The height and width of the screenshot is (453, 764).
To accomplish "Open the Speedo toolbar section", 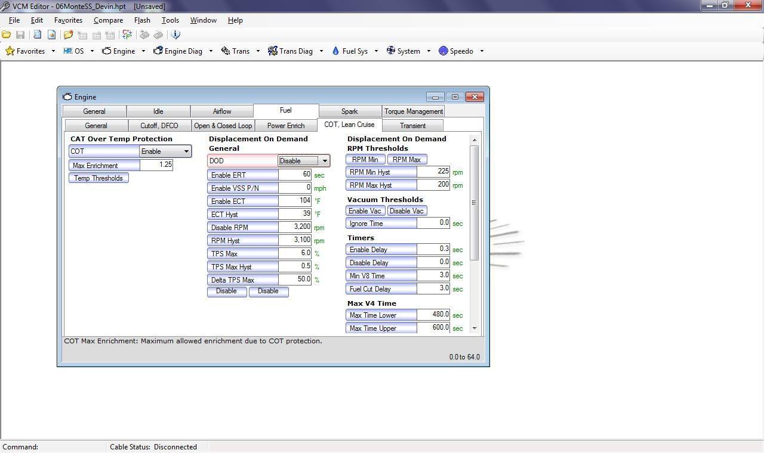I will (x=456, y=51).
